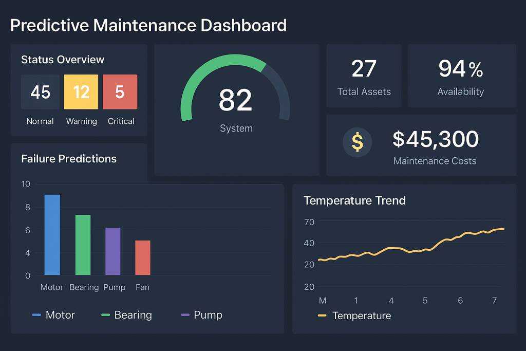This screenshot has width=526, height=351.
Task: Click the dollar sign icon beside Maintenance Costs
Action: 358,143
